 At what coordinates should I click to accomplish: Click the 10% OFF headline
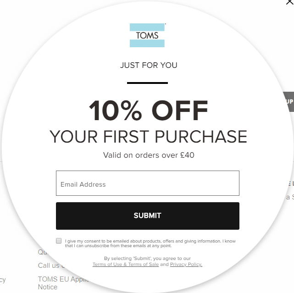(148, 111)
